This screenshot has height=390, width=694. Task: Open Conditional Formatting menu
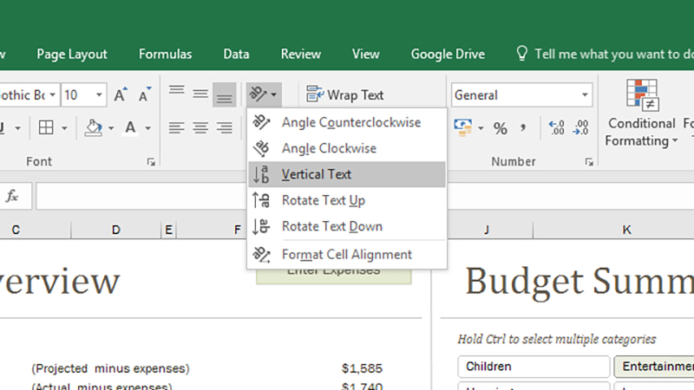pyautogui.click(x=641, y=114)
